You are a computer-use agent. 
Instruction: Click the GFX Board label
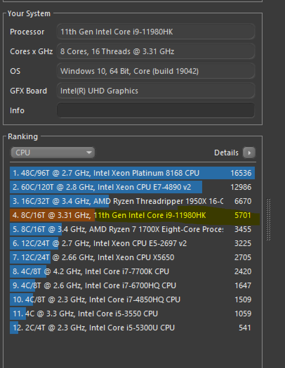[x=28, y=91]
